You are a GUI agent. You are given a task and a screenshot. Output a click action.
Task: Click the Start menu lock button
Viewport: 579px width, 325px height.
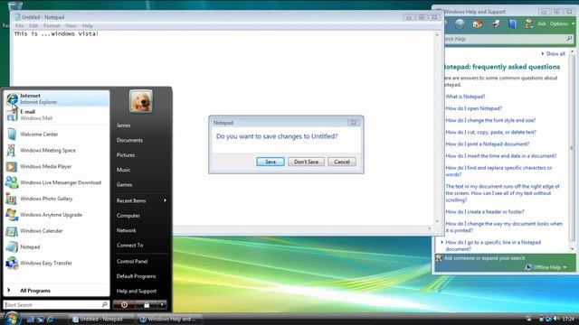click(147, 305)
